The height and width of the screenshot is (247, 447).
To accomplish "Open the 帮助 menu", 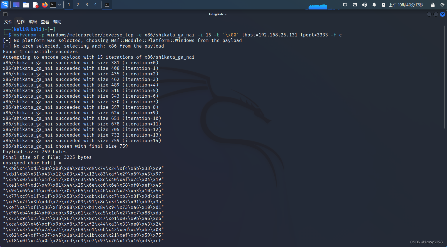I will coord(57,22).
